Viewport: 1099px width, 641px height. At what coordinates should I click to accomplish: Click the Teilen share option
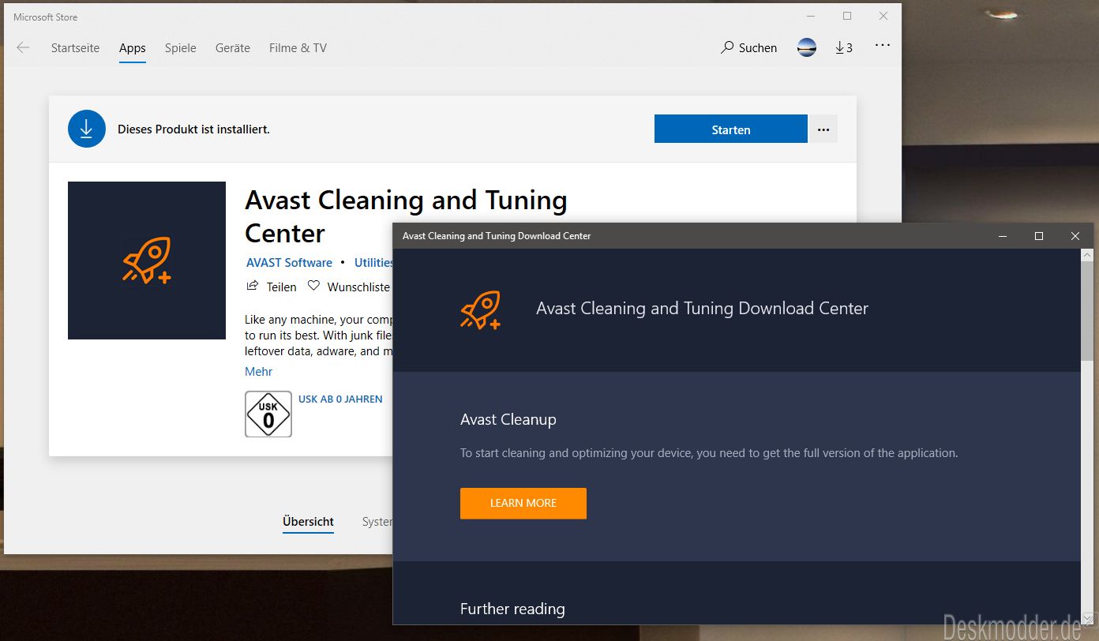(272, 287)
